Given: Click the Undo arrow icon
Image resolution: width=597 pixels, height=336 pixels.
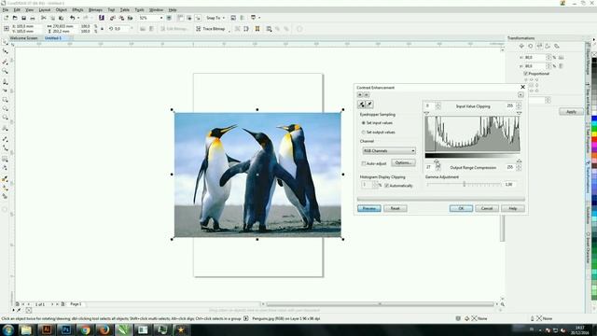Looking at the screenshot, I should tap(72, 18).
